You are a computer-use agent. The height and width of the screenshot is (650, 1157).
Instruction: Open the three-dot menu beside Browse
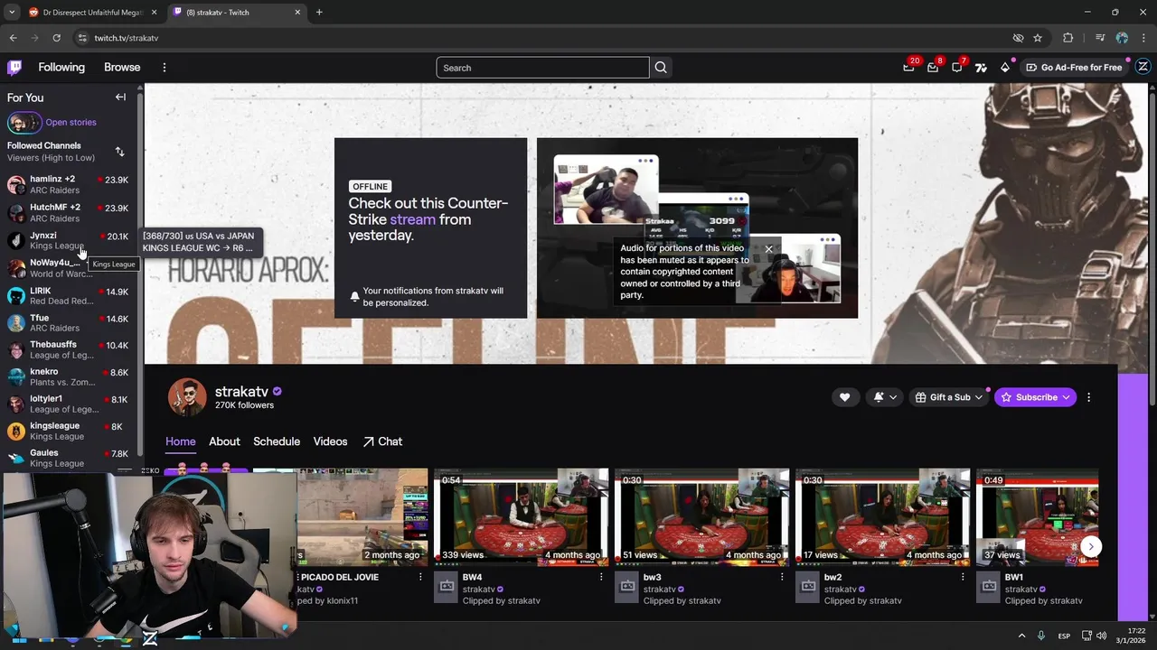pyautogui.click(x=164, y=68)
